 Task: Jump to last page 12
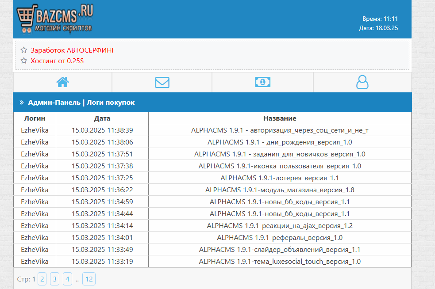pyautogui.click(x=89, y=279)
